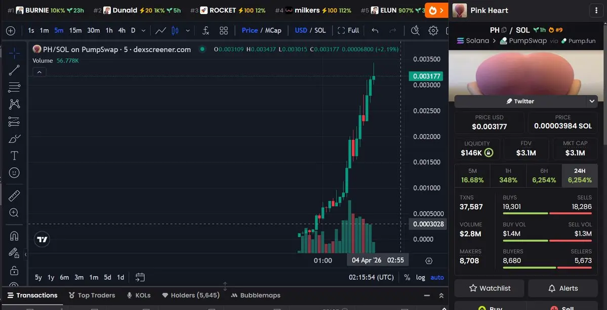Viewport: 607px width, 310px height.
Task: Open the trending fire button
Action: (436, 11)
